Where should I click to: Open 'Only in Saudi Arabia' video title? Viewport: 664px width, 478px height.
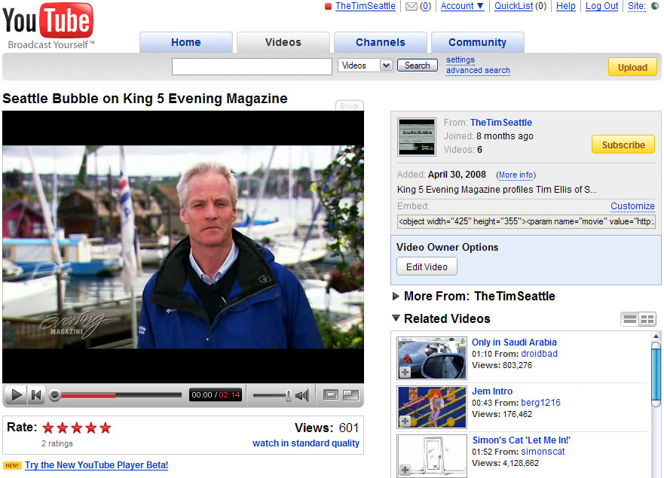[x=514, y=343]
